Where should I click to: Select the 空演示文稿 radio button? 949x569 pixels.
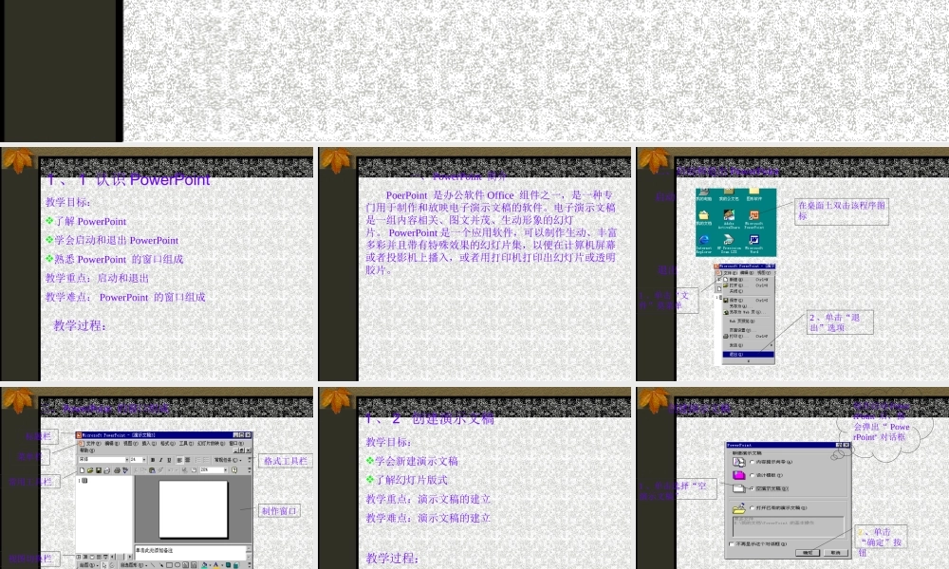pyautogui.click(x=752, y=488)
